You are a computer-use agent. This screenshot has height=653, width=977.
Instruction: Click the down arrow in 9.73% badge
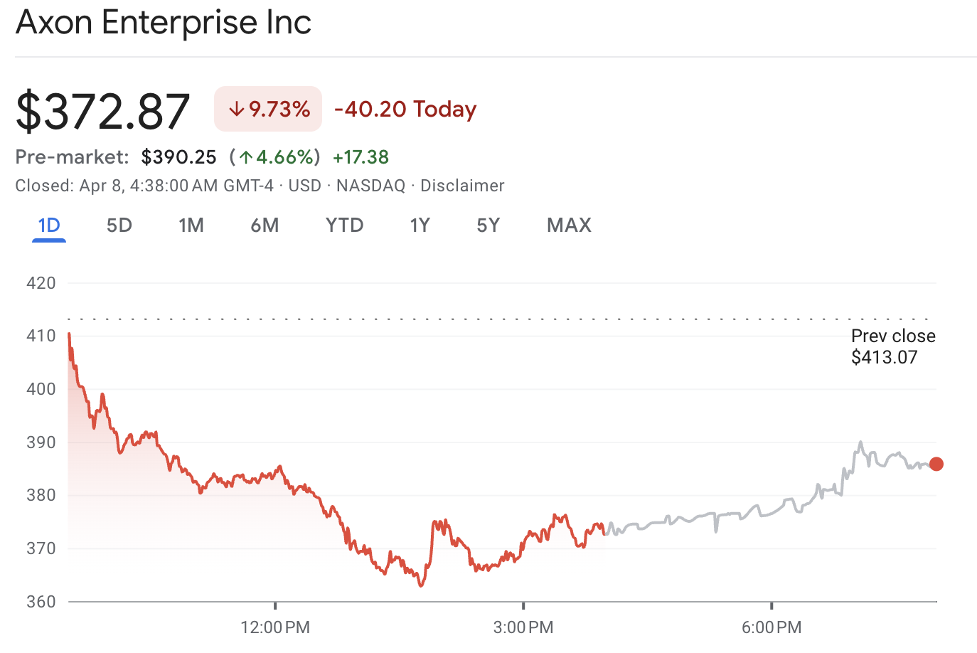click(x=236, y=110)
